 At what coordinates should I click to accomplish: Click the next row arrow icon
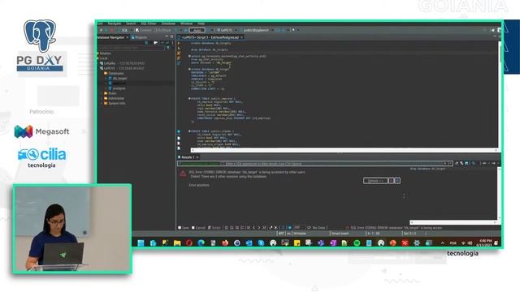click(x=259, y=228)
